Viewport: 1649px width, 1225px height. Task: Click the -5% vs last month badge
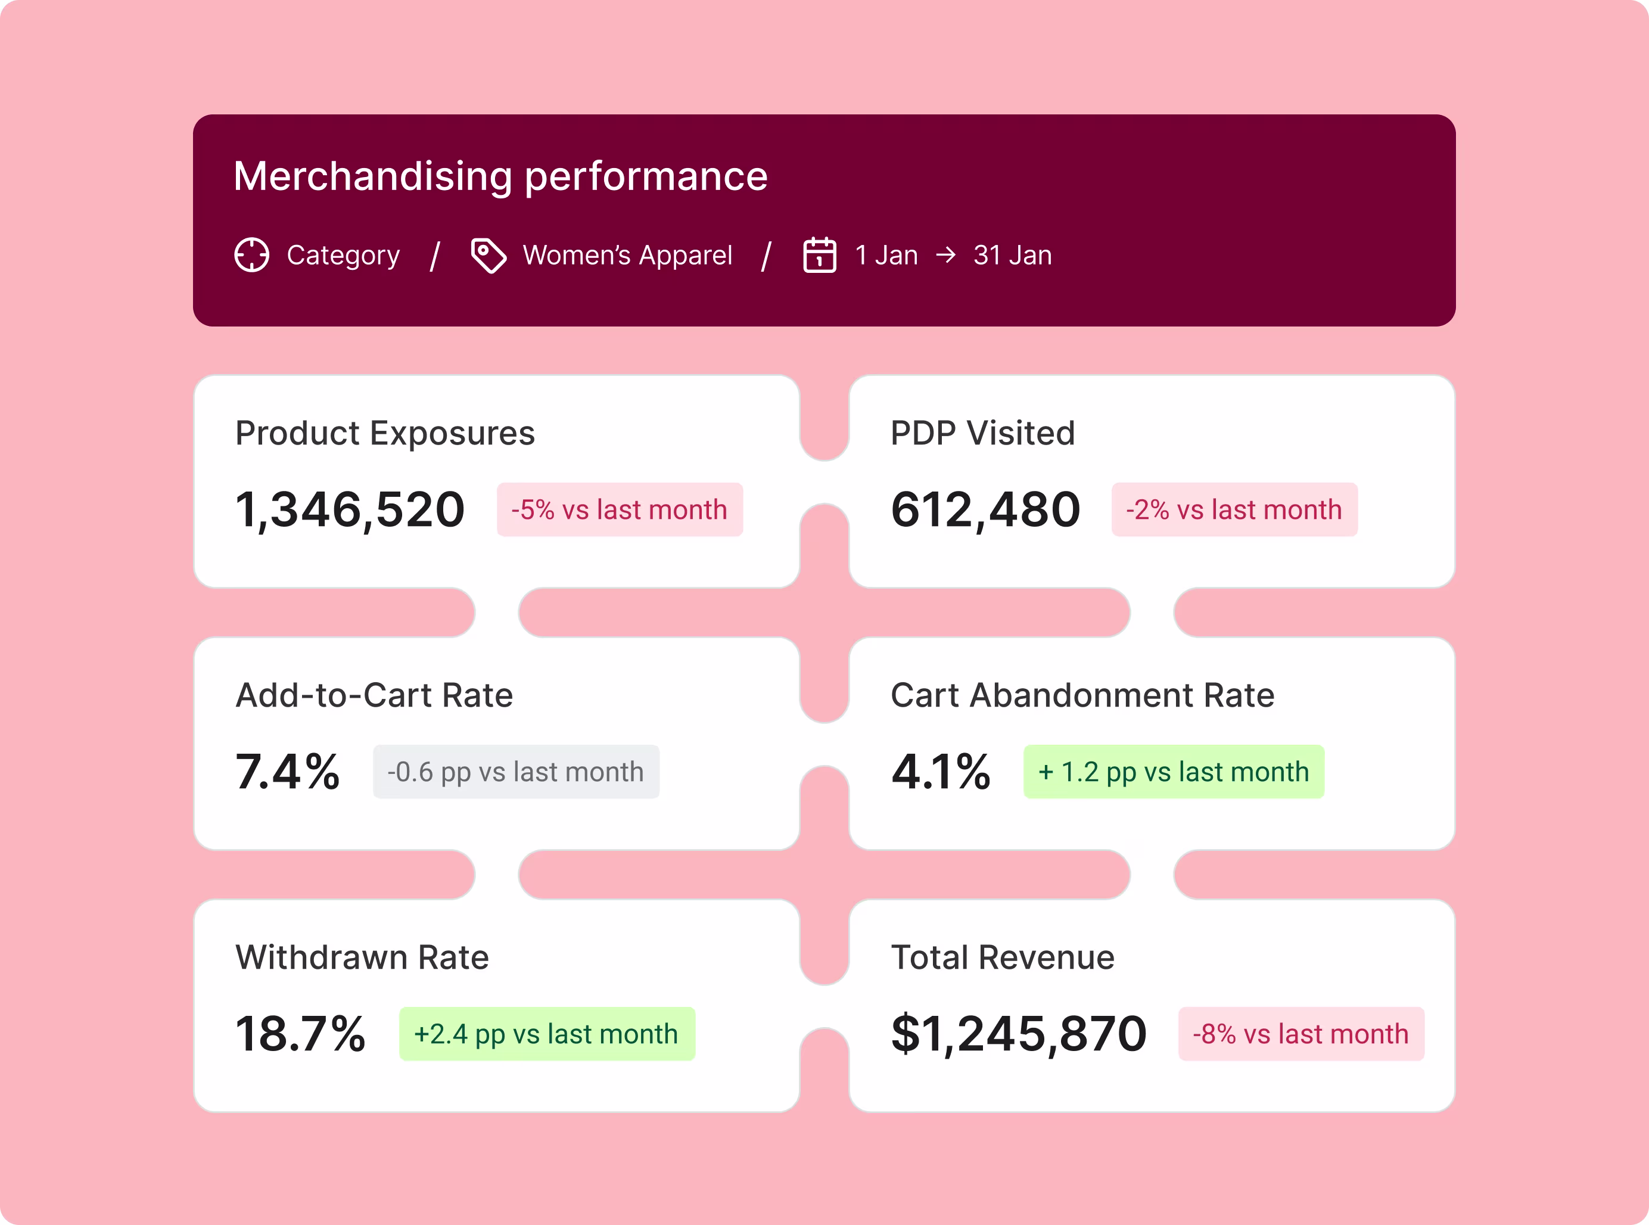[x=619, y=510]
